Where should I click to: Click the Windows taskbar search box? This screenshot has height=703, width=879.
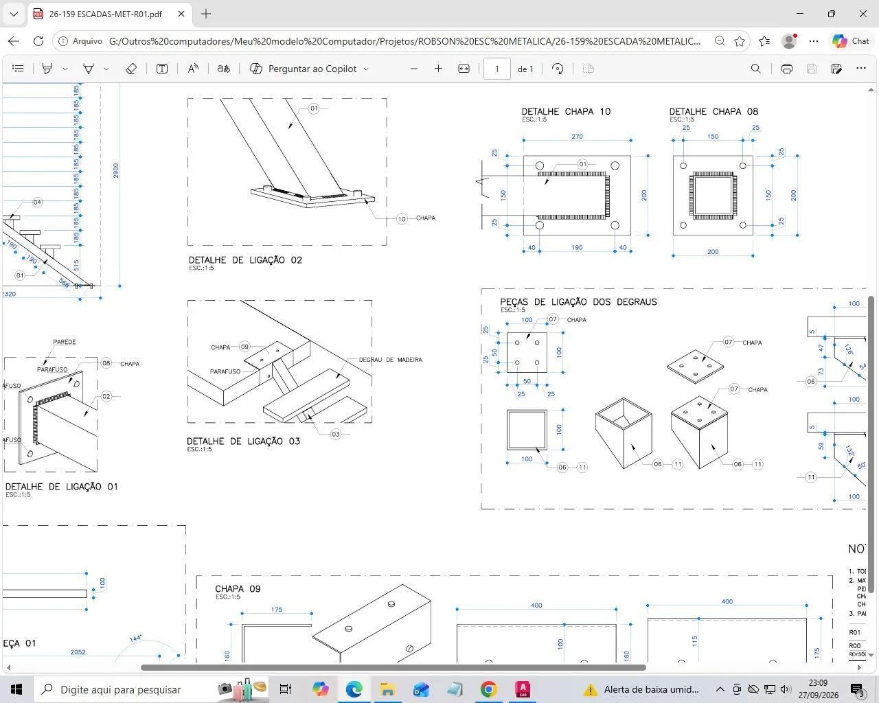152,689
